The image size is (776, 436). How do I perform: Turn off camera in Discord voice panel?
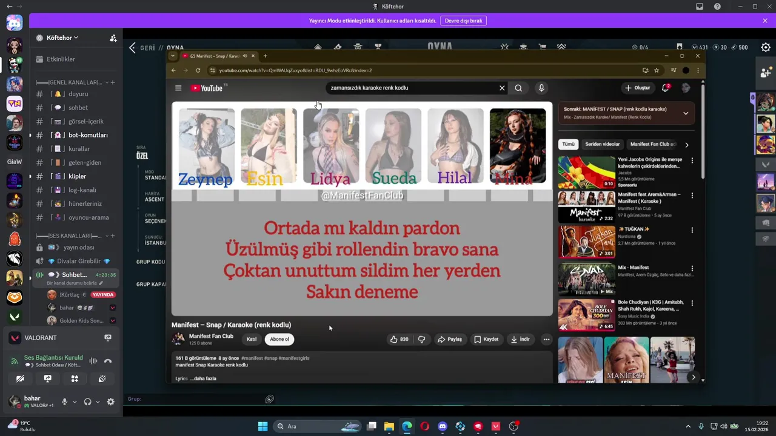pos(20,378)
